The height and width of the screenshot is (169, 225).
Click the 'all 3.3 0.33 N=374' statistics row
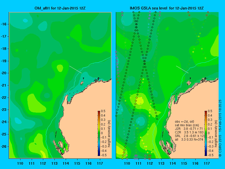(189, 140)
